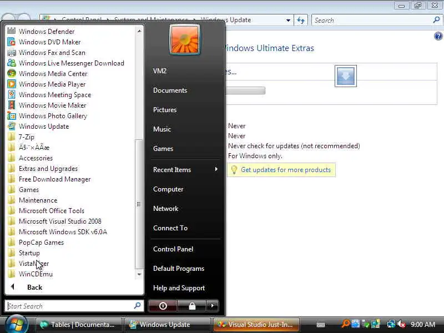This screenshot has height=333, width=444.
Task: Switch to Visual Studio Just-In... taskbar button
Action: point(256,325)
